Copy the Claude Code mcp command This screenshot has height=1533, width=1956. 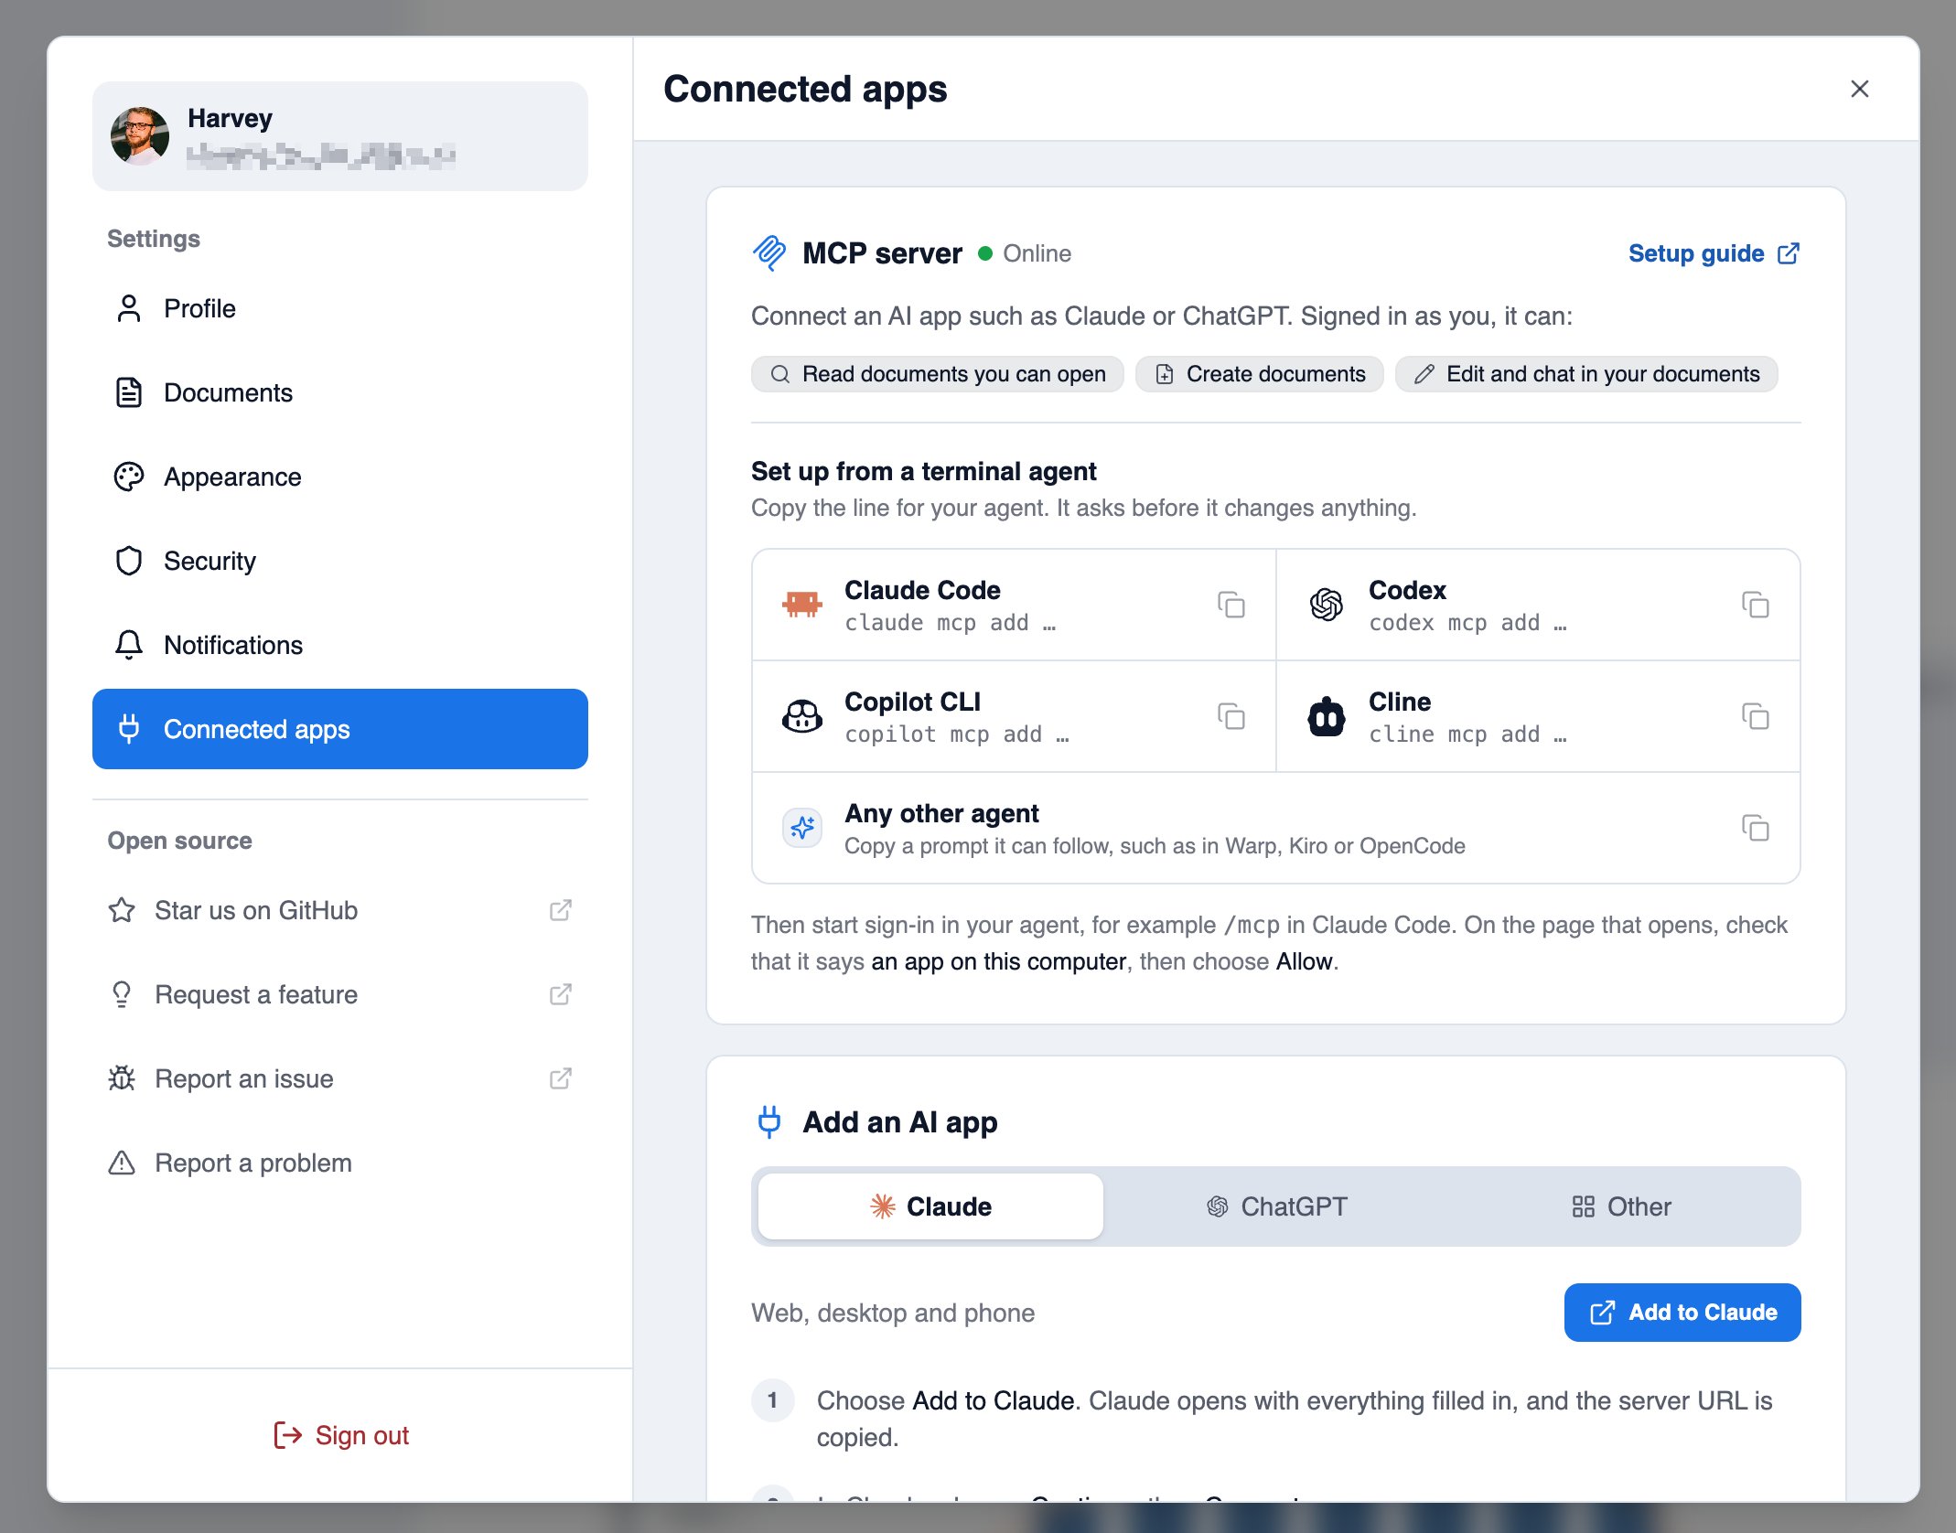coord(1231,605)
